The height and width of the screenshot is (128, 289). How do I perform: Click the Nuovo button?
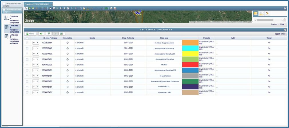(30, 34)
